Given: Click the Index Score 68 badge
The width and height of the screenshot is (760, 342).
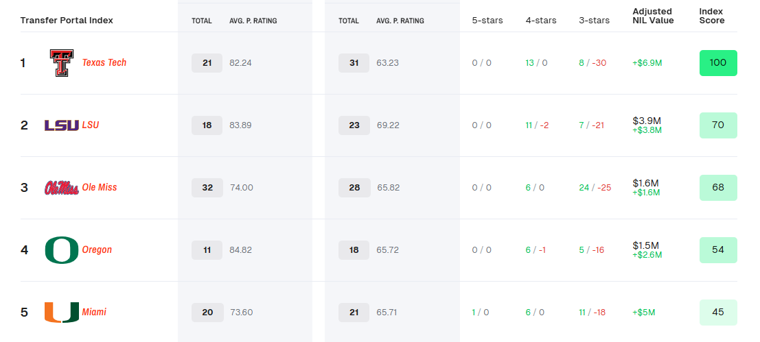Looking at the screenshot, I should pyautogui.click(x=718, y=188).
